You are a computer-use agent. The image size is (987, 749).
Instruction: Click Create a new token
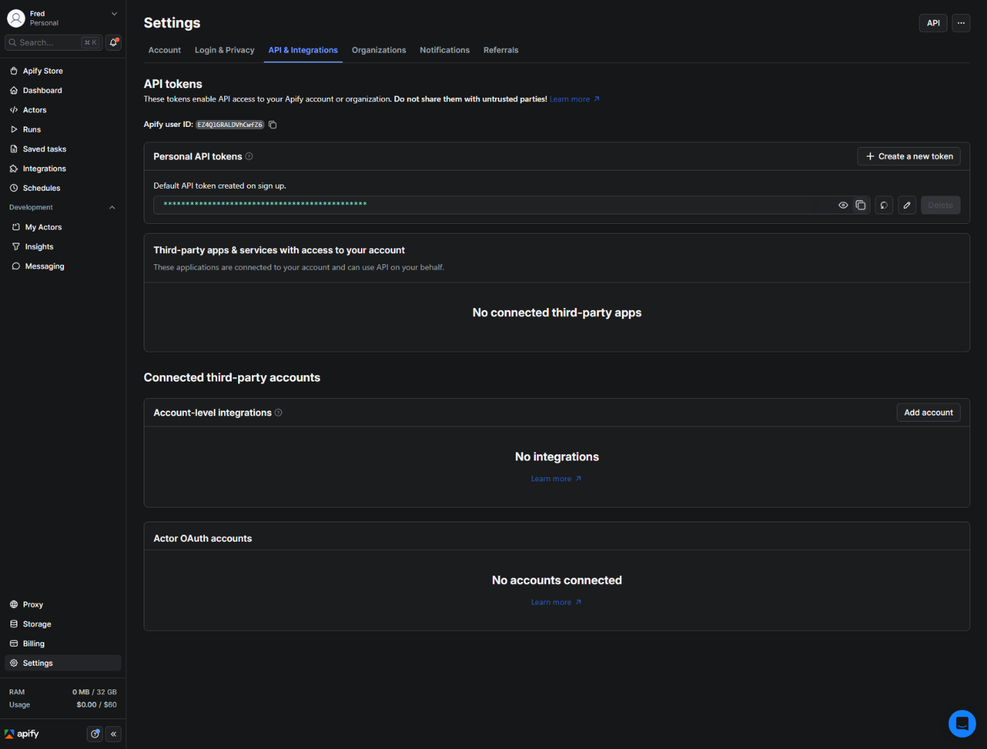coord(909,157)
